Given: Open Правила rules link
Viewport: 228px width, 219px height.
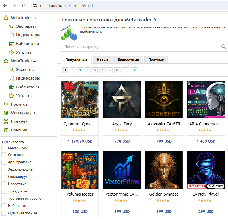Looking at the screenshot, I should pyautogui.click(x=19, y=130).
